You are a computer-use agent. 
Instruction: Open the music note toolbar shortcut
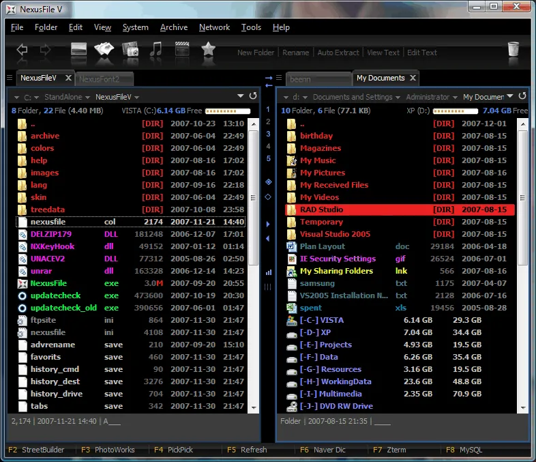pyautogui.click(x=156, y=50)
